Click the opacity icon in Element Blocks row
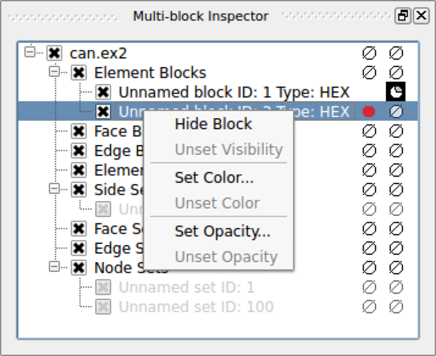 [x=396, y=73]
